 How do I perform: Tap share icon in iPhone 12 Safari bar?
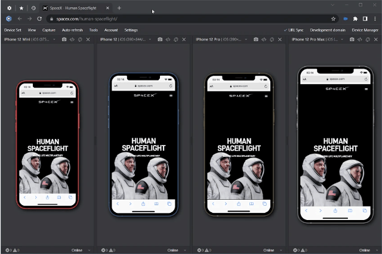pos(143,204)
